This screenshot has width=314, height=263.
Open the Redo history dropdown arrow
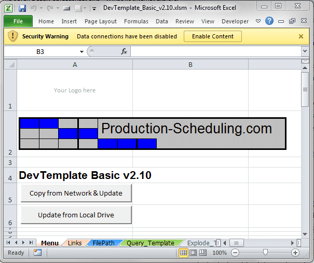click(58, 8)
